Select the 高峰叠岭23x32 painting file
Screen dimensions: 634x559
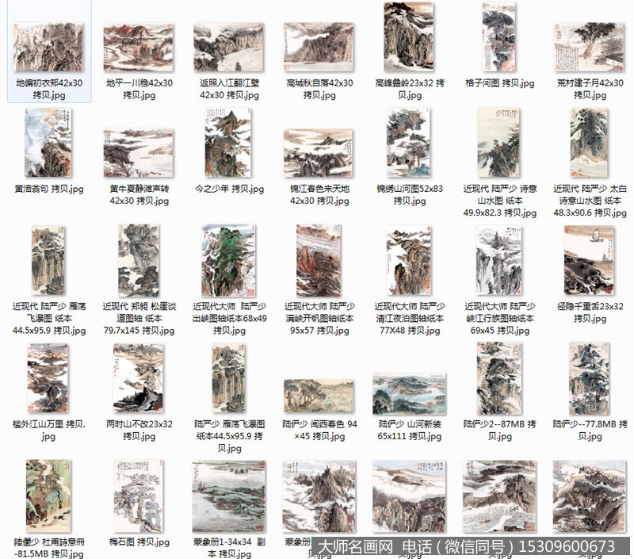click(x=409, y=37)
